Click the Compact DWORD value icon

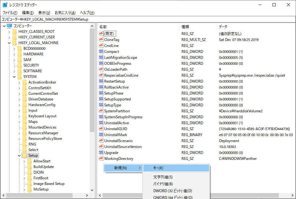[101, 52]
